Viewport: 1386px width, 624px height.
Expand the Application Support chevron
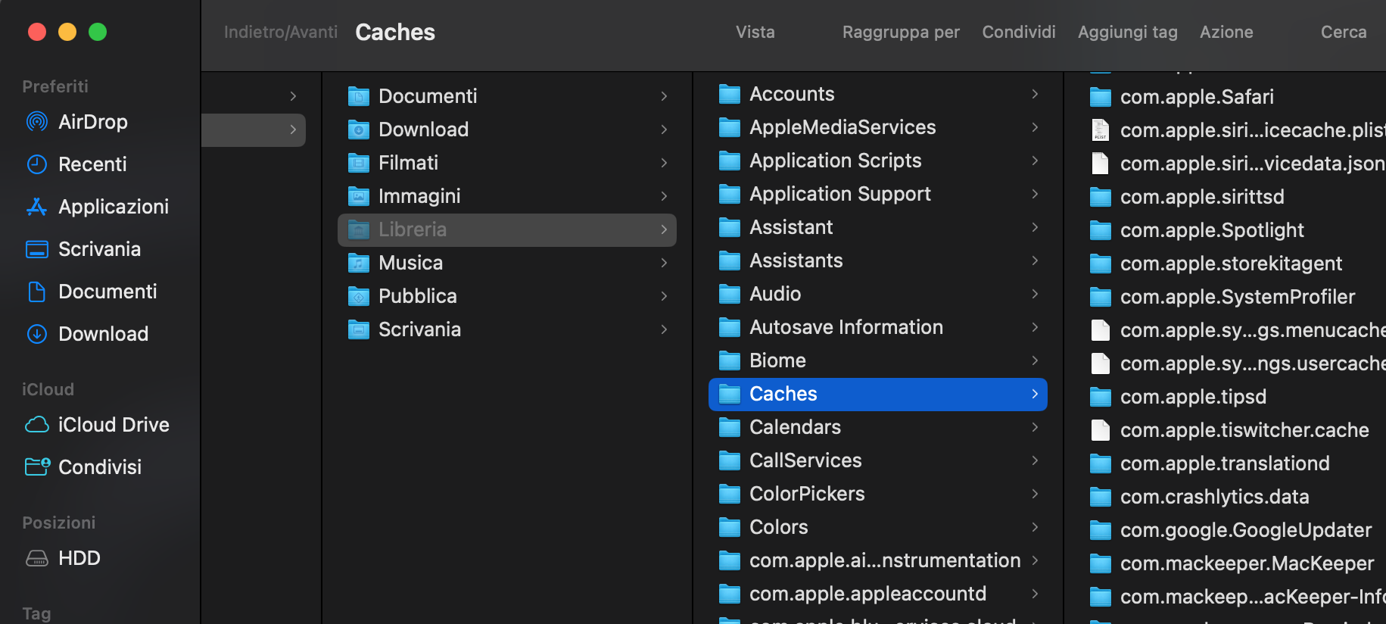[1035, 194]
